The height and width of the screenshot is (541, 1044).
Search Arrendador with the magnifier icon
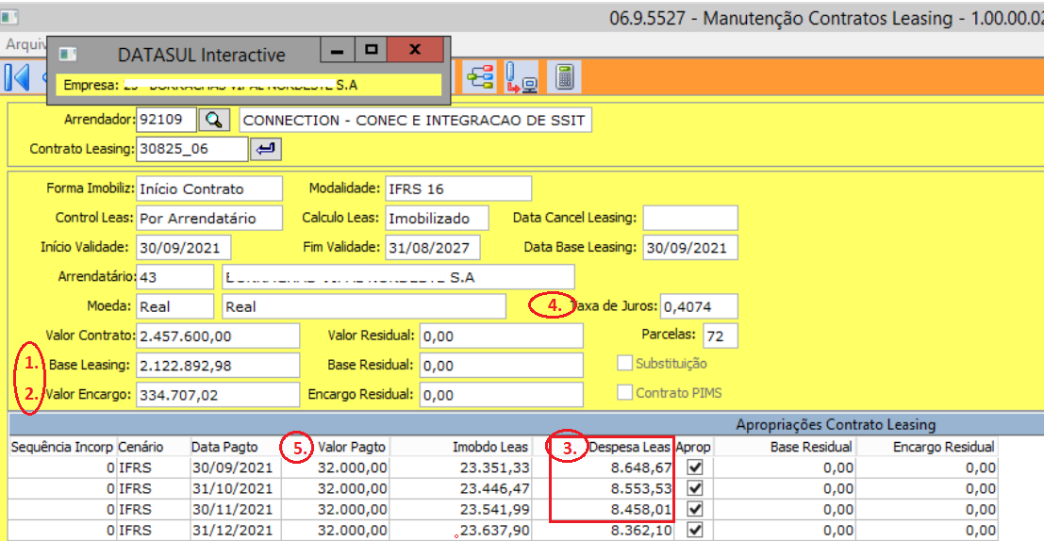point(214,120)
